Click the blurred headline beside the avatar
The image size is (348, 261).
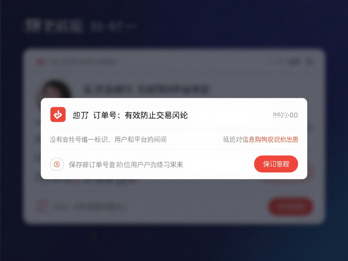point(146,90)
